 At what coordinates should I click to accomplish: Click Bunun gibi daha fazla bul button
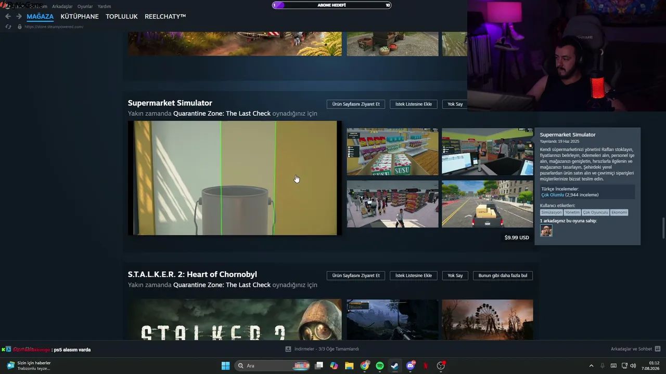click(503, 275)
